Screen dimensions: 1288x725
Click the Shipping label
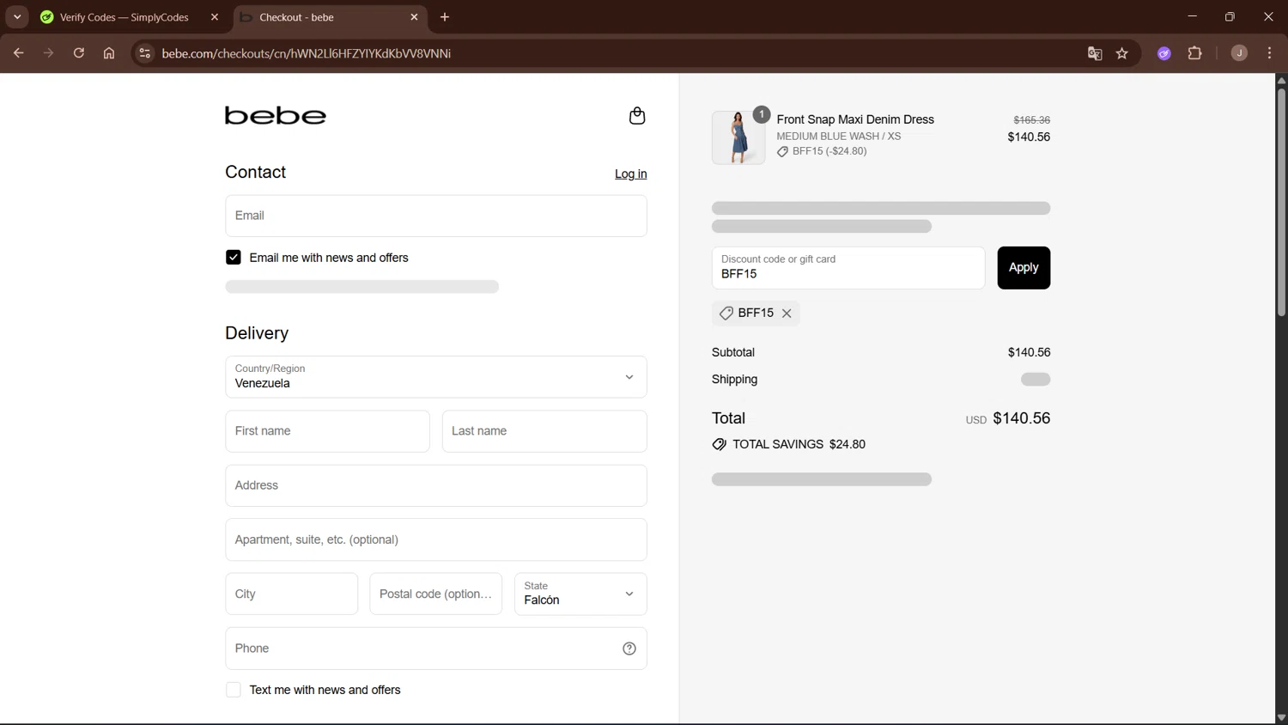click(x=735, y=380)
